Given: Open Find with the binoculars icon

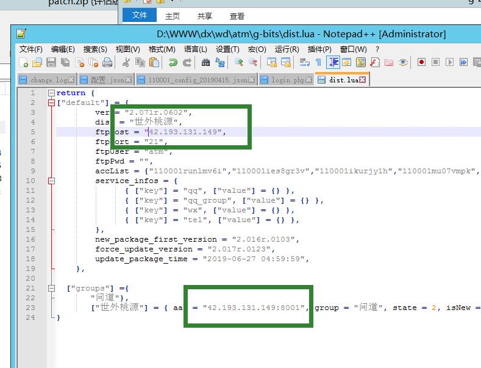Looking at the screenshot, I should pyautogui.click(x=205, y=62).
